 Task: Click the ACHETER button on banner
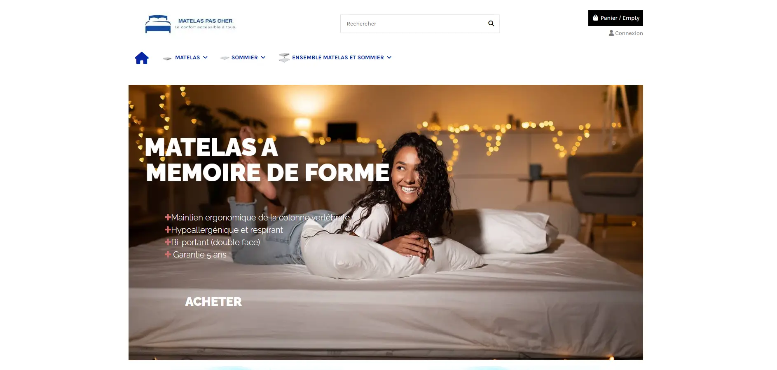(213, 302)
